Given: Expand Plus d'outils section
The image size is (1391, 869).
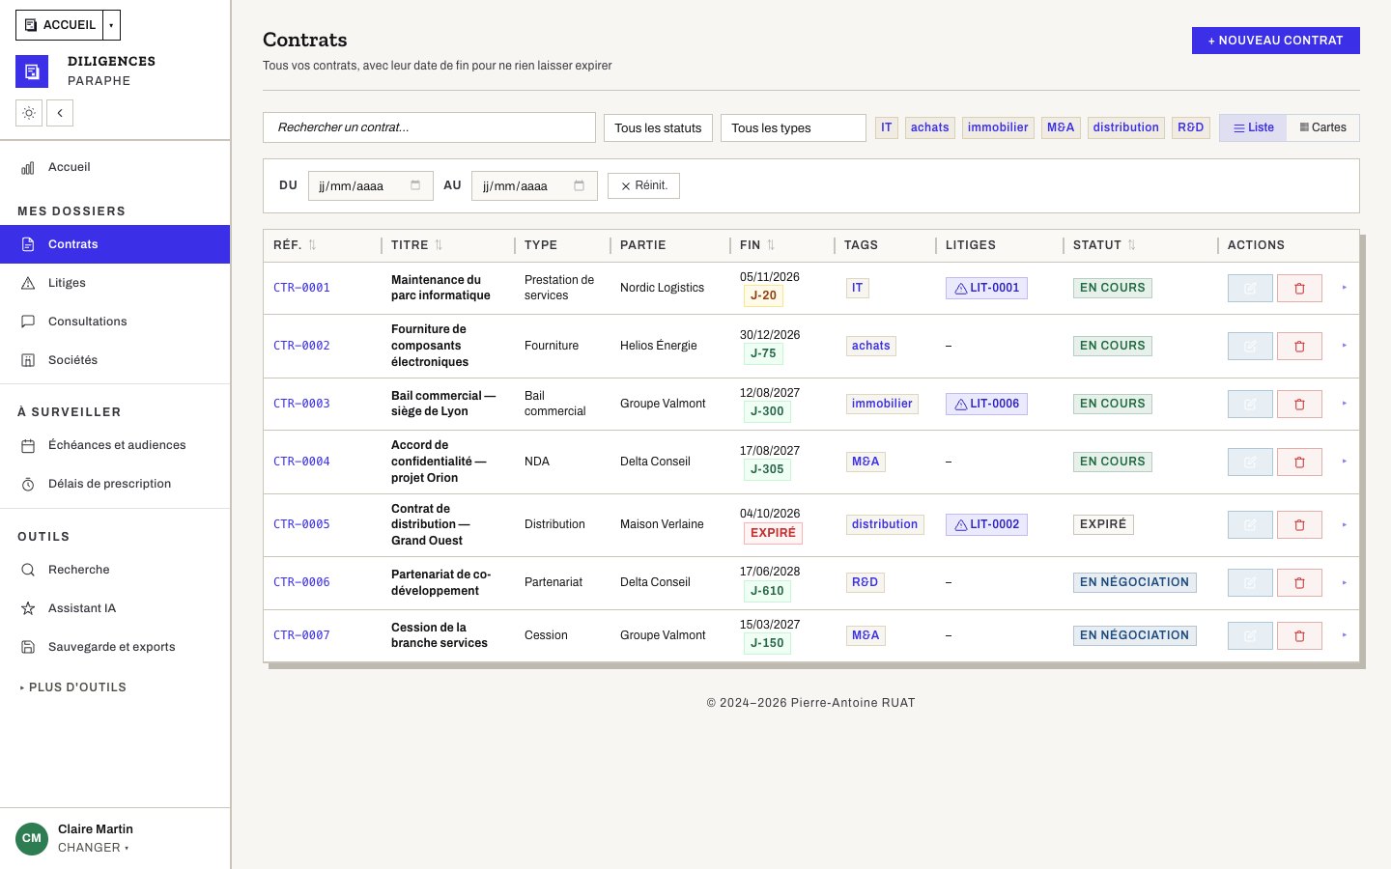Looking at the screenshot, I should 73,687.
